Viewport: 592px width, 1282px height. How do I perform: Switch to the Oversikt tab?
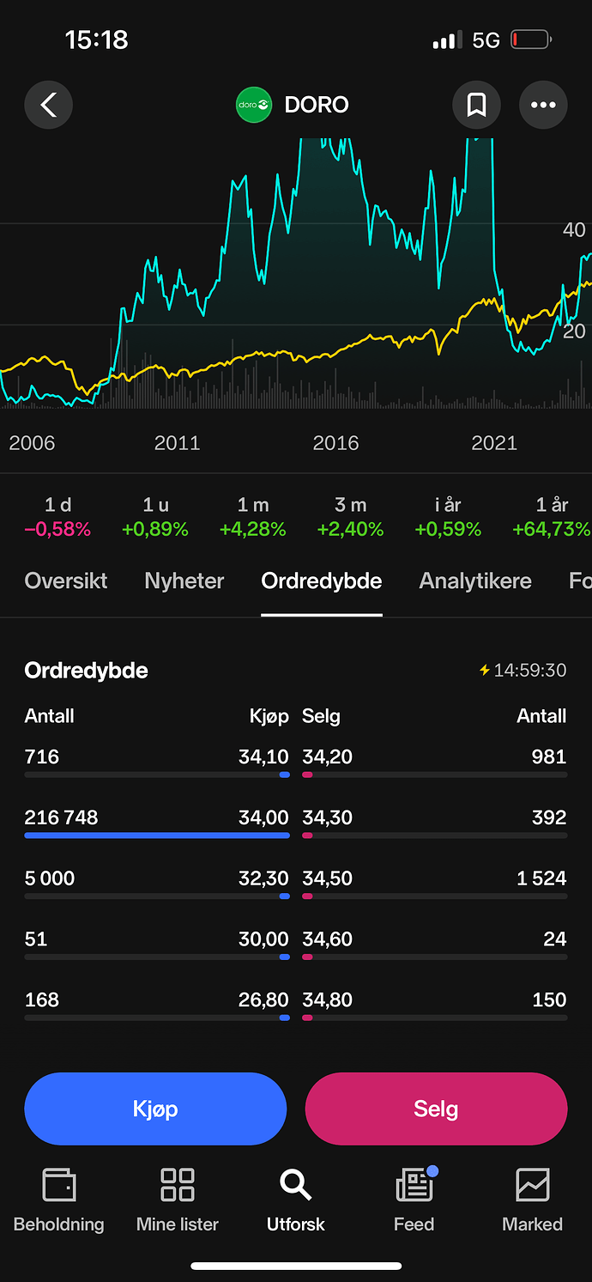pos(66,581)
